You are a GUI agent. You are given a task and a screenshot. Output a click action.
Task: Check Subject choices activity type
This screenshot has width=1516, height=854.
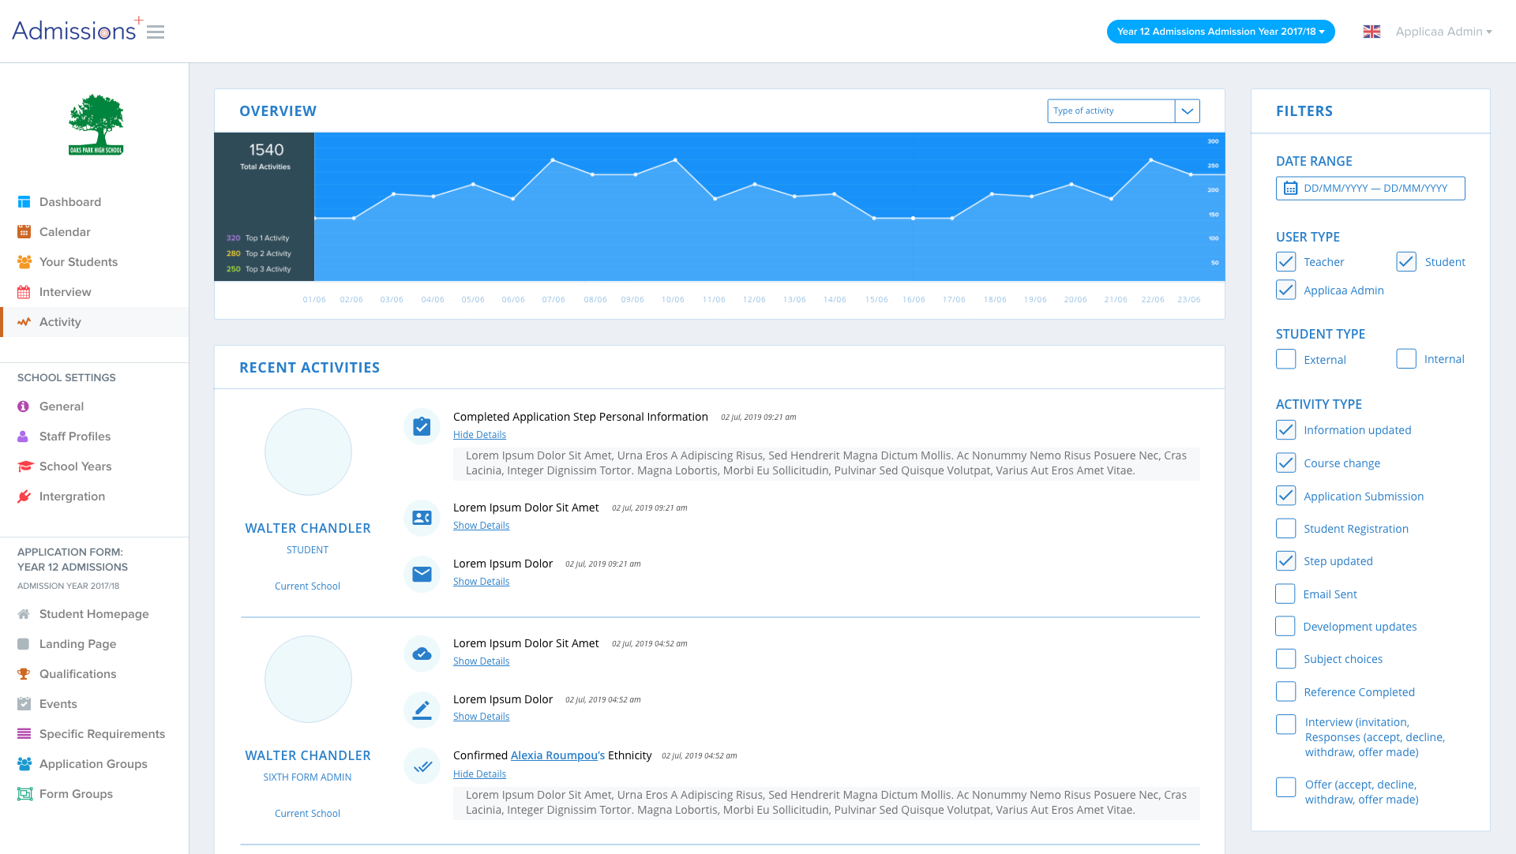(1285, 659)
